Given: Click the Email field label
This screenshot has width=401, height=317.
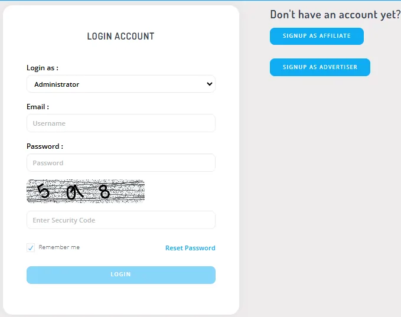Looking at the screenshot, I should 38,107.
